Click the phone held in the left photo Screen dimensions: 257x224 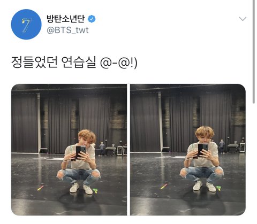pos(80,152)
